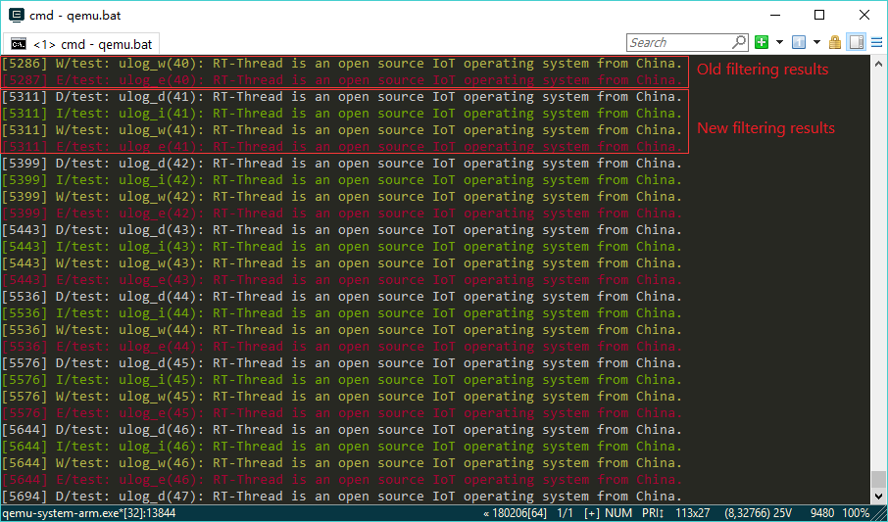This screenshot has width=888, height=522.
Task: Expand the console list dropdown arrow
Action: coord(816,42)
